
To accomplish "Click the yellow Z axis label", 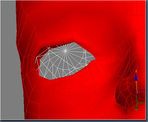I will (136, 71).
